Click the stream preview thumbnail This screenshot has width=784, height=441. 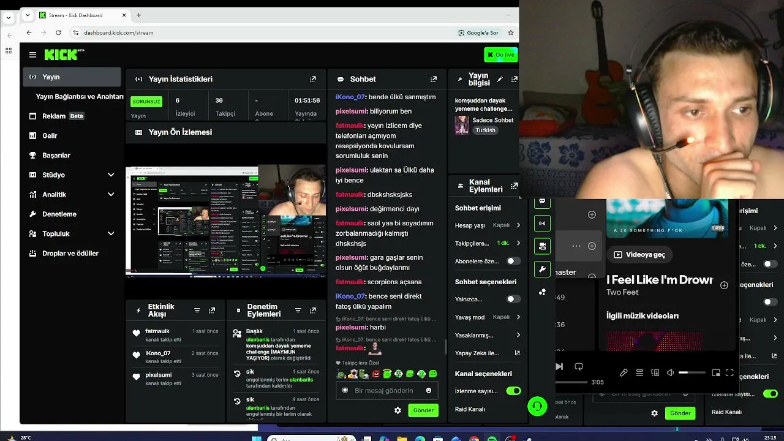coord(225,221)
